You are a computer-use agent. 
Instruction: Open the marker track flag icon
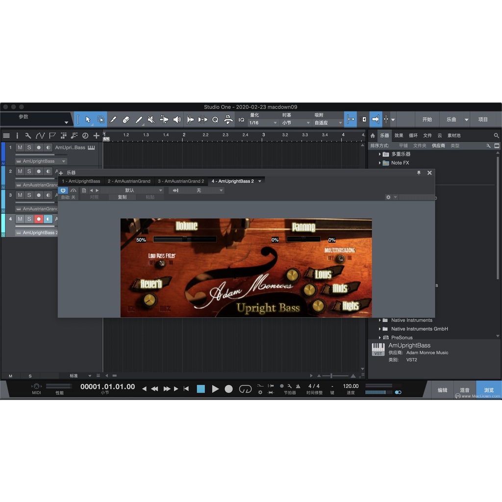coord(52,136)
